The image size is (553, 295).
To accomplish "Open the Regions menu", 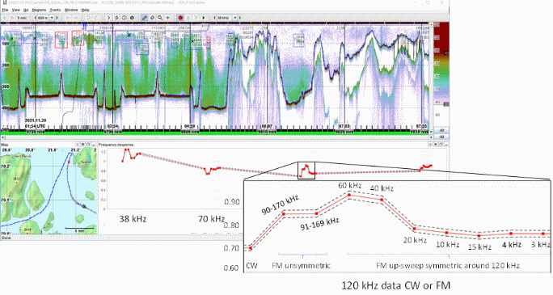I will point(39,11).
